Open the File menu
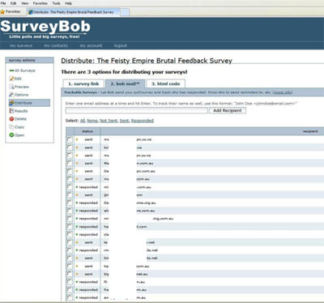Image resolution: width=324 pixels, height=303 pixels. [x=3, y=3]
